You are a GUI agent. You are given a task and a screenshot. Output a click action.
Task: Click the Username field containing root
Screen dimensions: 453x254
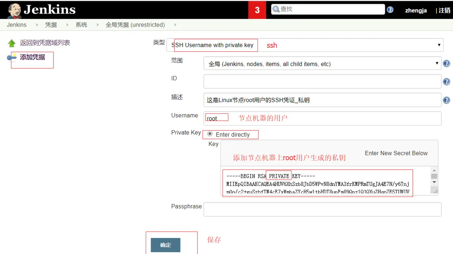pyautogui.click(x=322, y=118)
